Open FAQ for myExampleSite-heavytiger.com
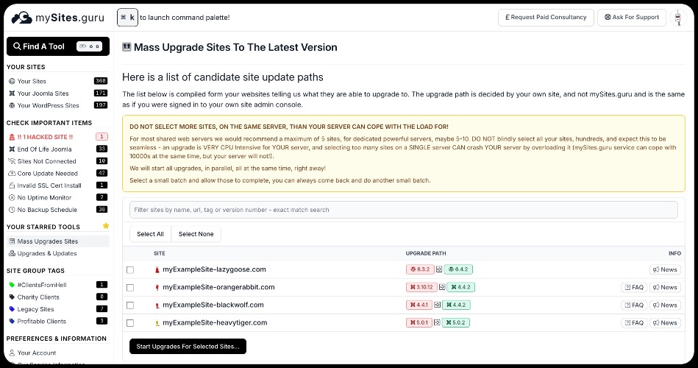This screenshot has height=368, width=698. point(634,323)
